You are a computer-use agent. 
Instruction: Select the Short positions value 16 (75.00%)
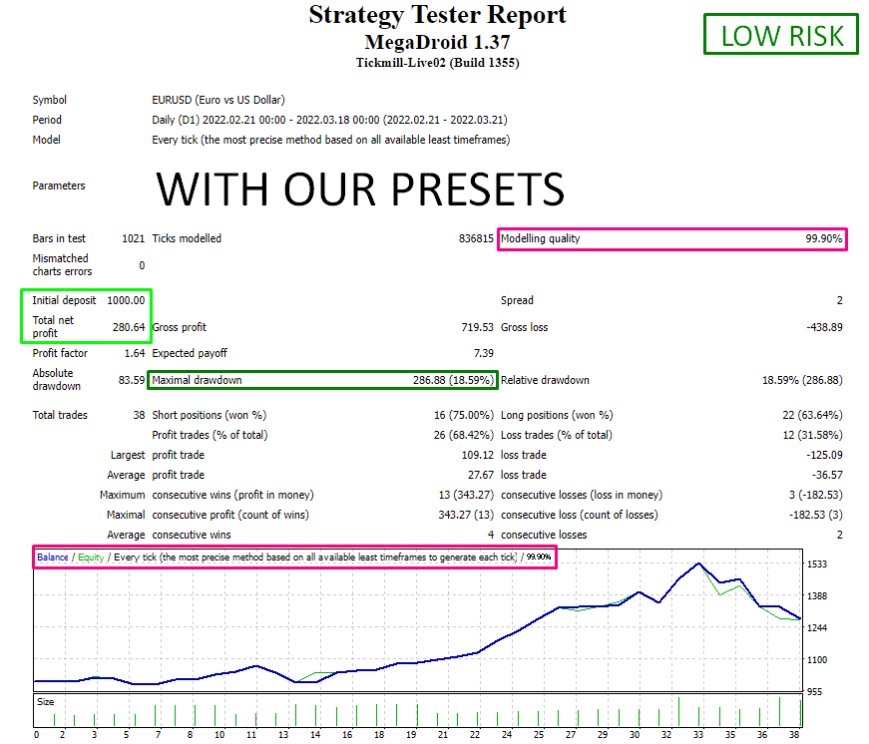click(x=463, y=415)
